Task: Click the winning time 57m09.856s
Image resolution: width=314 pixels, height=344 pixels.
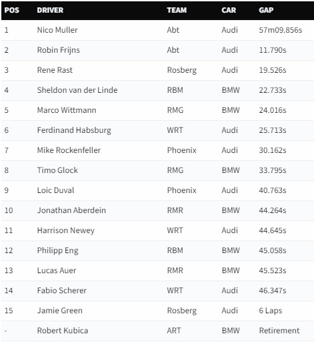Action: (x=281, y=30)
